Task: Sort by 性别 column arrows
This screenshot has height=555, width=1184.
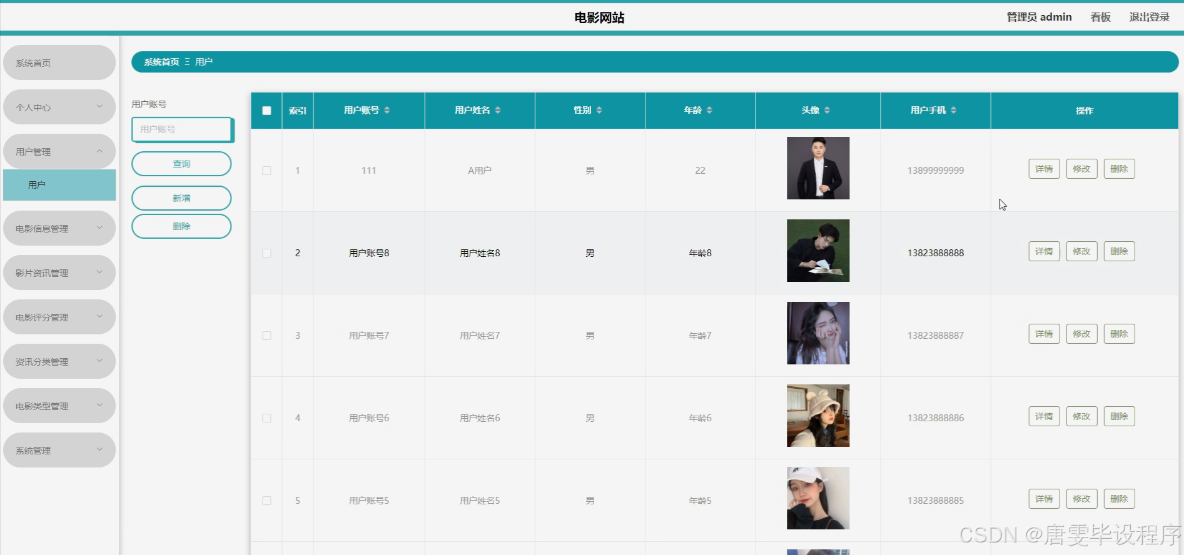Action: pyautogui.click(x=599, y=110)
